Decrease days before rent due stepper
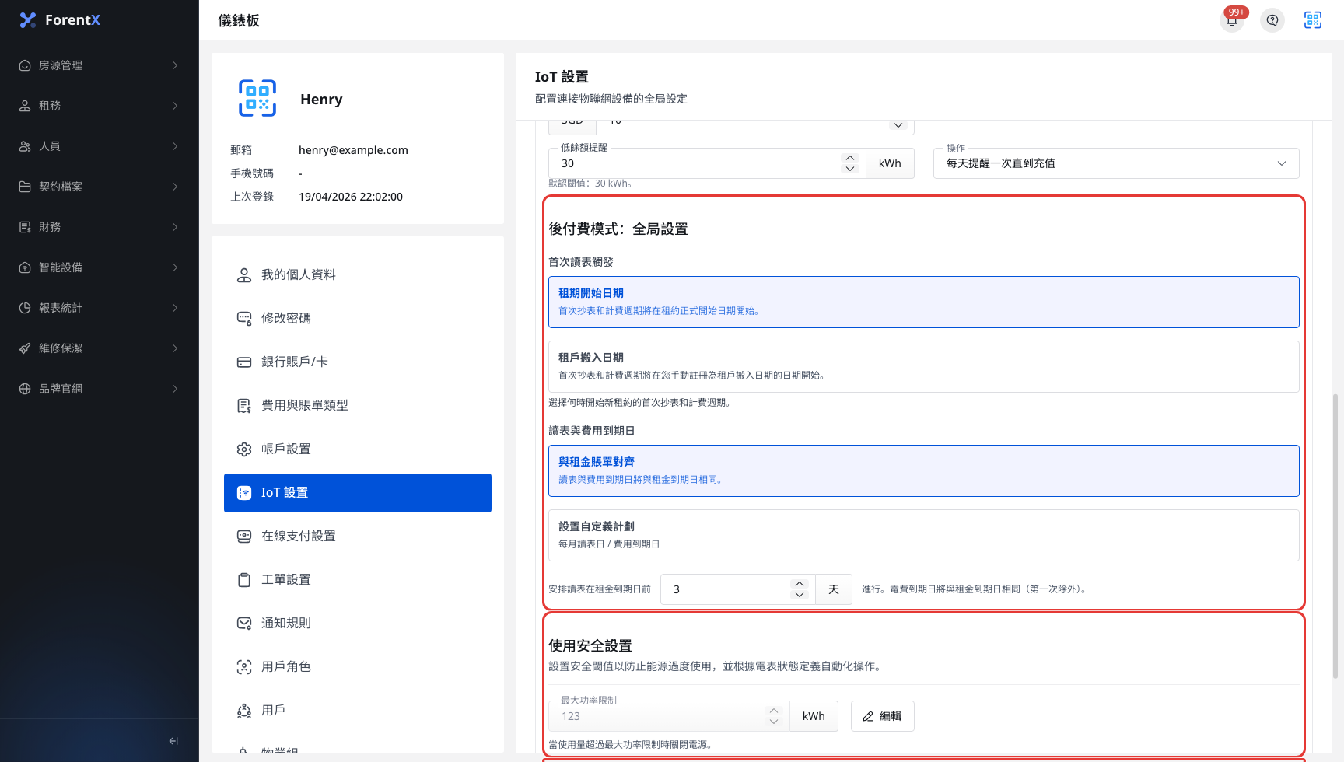This screenshot has width=1344, height=762. point(799,595)
